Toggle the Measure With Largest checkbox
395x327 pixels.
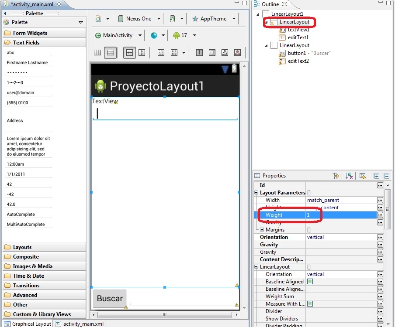[310, 304]
